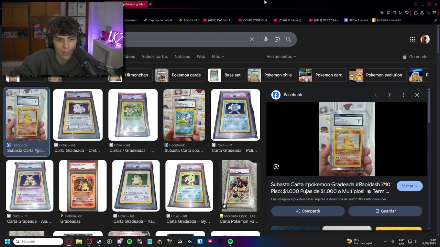440x247 pixels.
Task: Open the page zoom control
Action: (382, 13)
